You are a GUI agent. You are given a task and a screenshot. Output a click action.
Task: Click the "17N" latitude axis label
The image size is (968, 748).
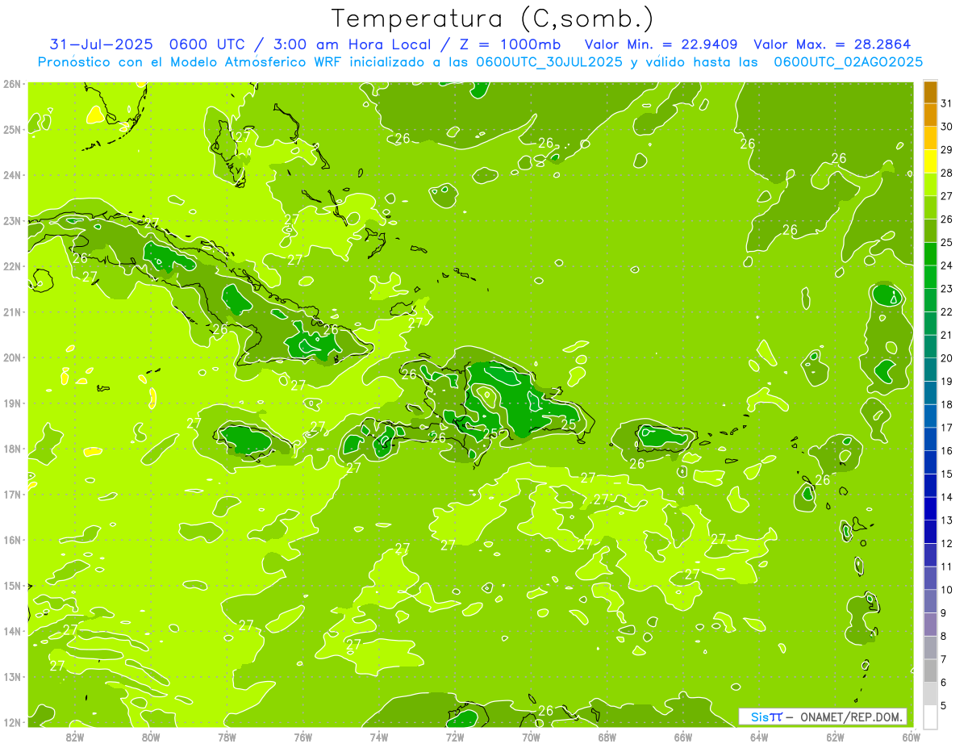coord(12,494)
